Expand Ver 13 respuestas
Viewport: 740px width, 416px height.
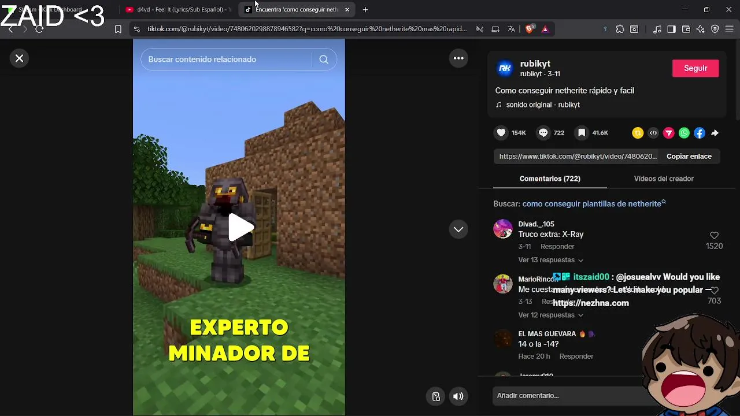[550, 260]
